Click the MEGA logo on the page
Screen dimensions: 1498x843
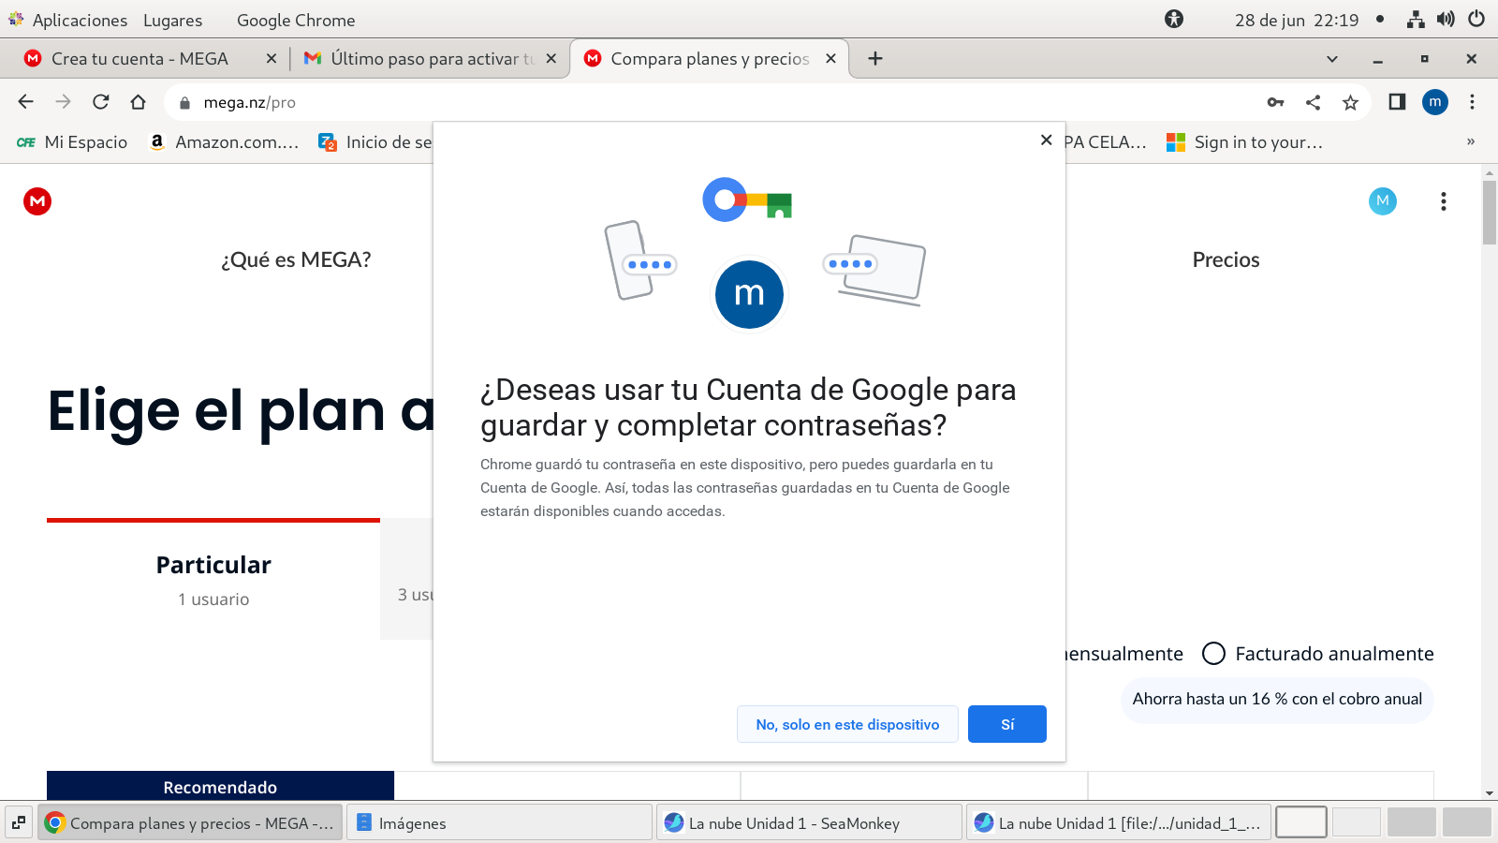point(37,201)
